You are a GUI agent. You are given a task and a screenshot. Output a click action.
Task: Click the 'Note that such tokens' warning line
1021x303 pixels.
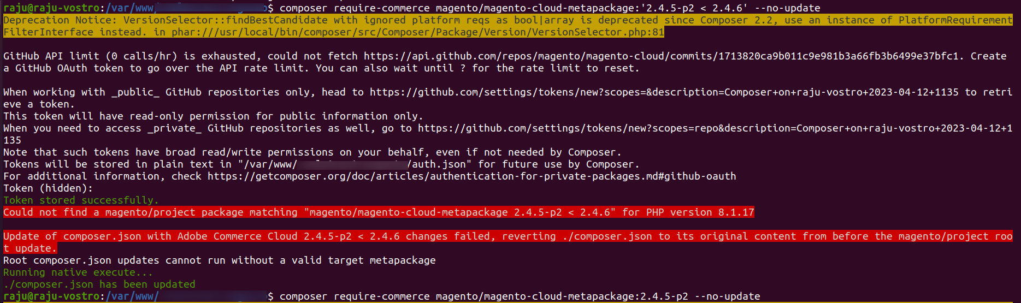(x=312, y=152)
